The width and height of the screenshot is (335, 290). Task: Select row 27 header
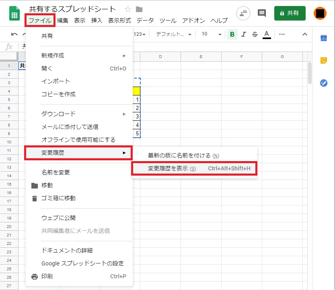pyautogui.click(x=9, y=286)
